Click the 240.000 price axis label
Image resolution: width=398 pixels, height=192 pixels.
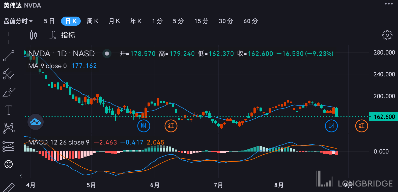(x=384, y=74)
